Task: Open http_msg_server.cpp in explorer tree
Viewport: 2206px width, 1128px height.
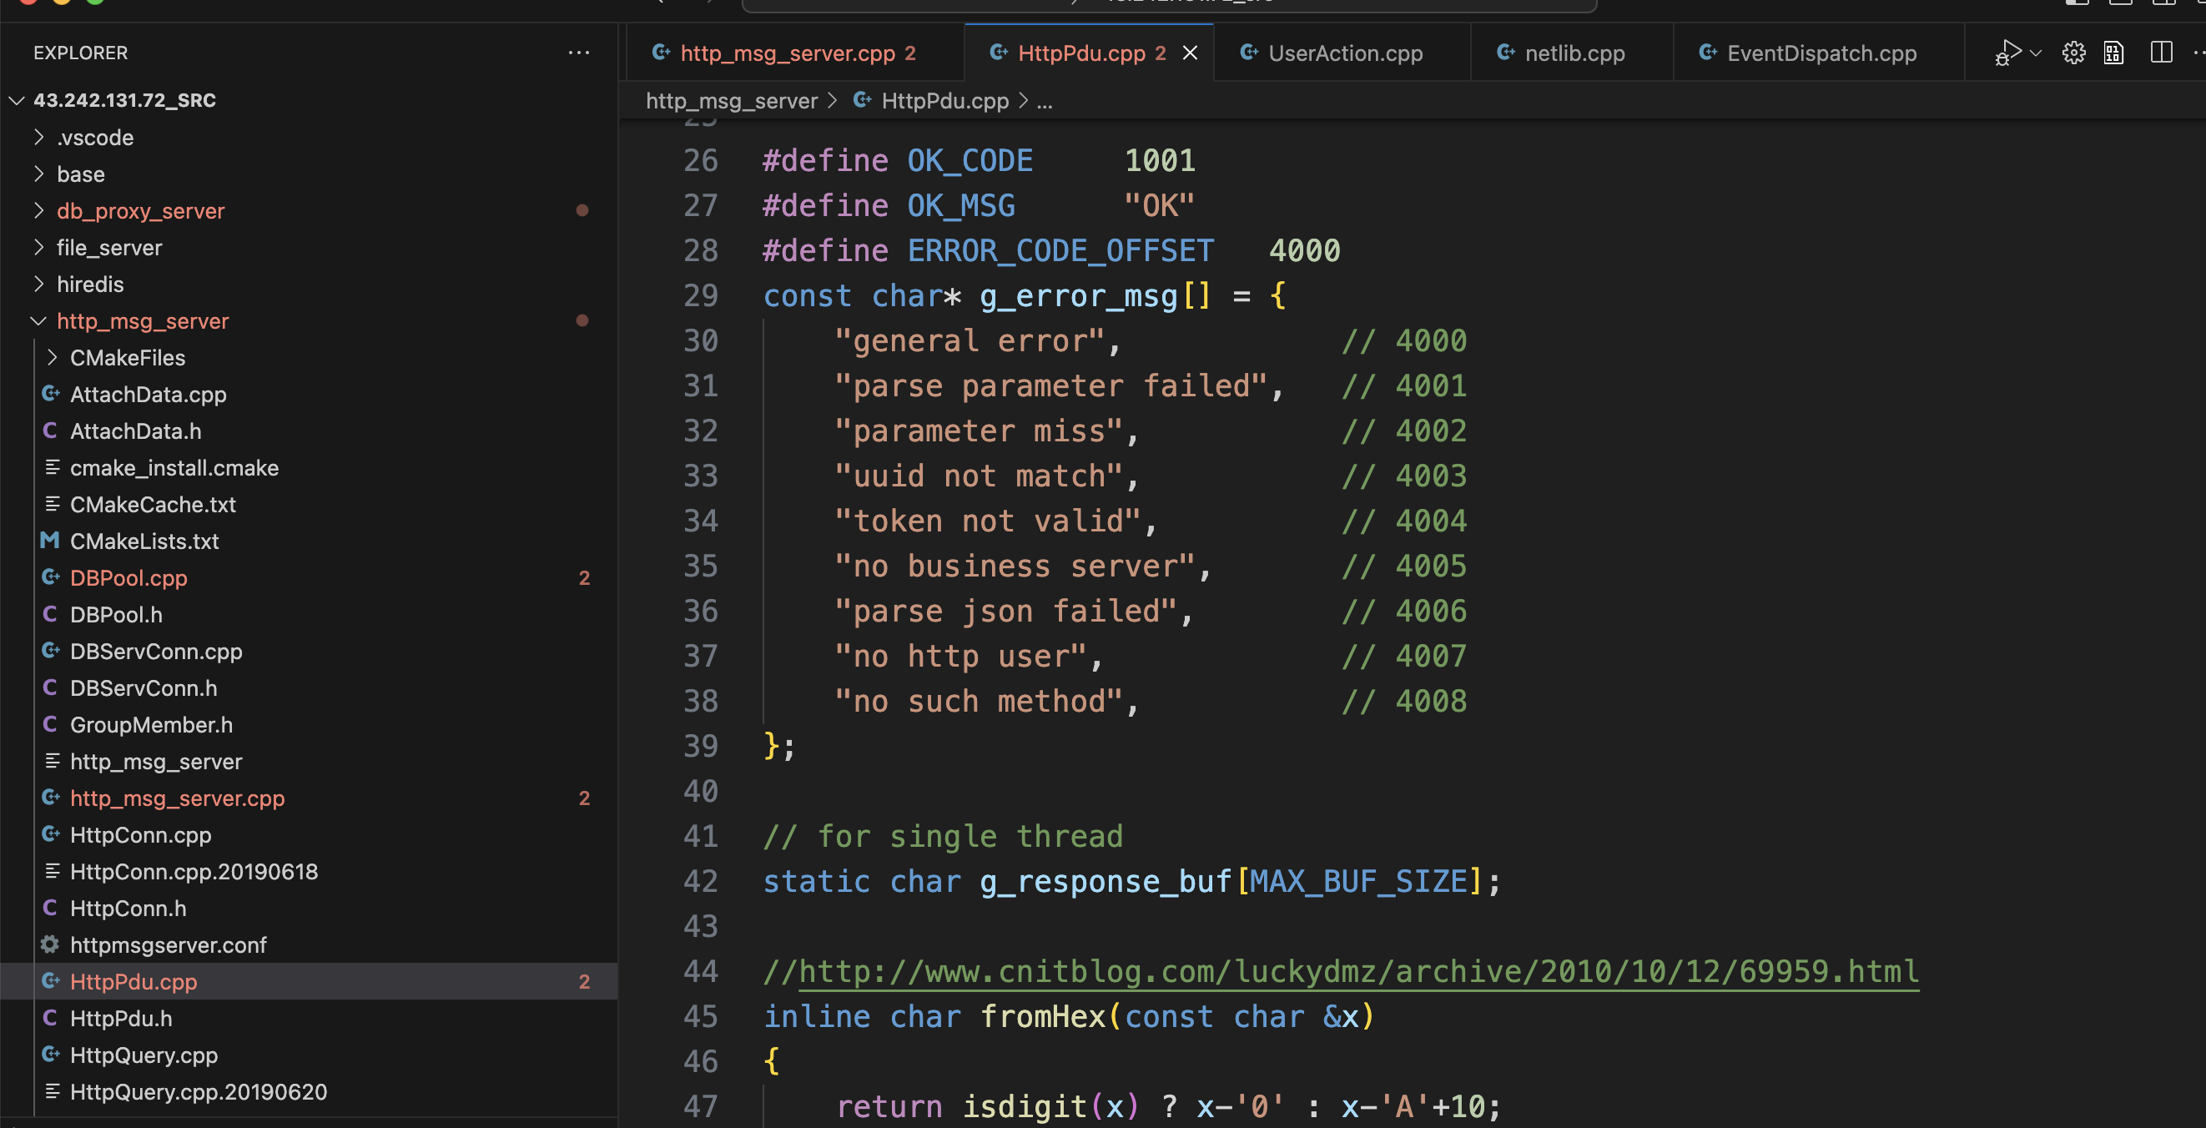Action: 309,798
